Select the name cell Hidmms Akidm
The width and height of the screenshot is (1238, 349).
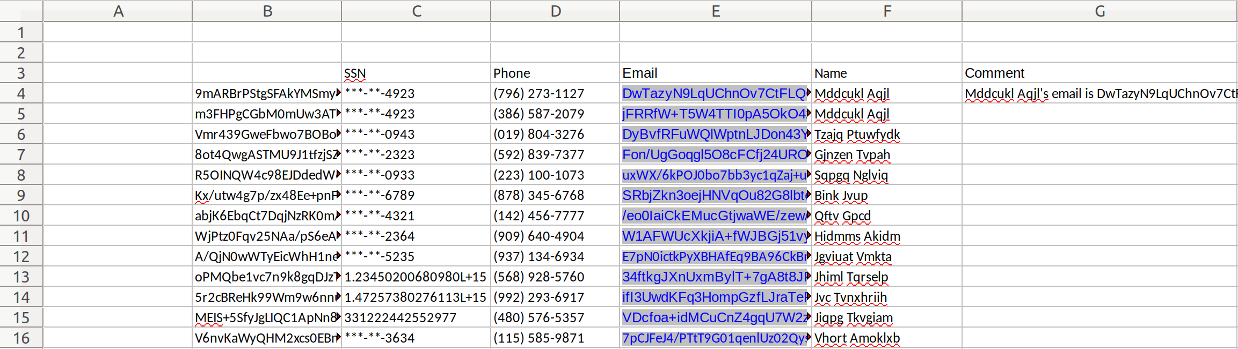point(887,236)
